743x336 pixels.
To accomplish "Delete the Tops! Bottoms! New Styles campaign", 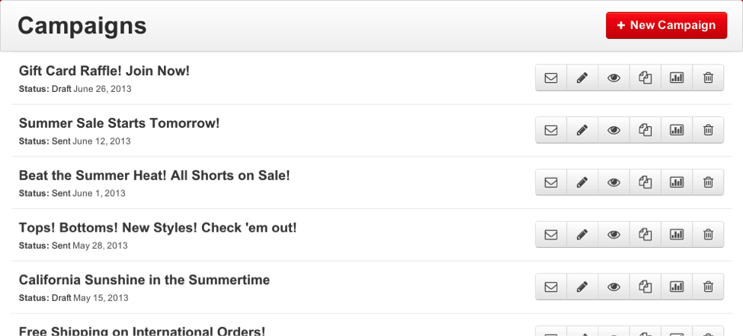I will [708, 235].
